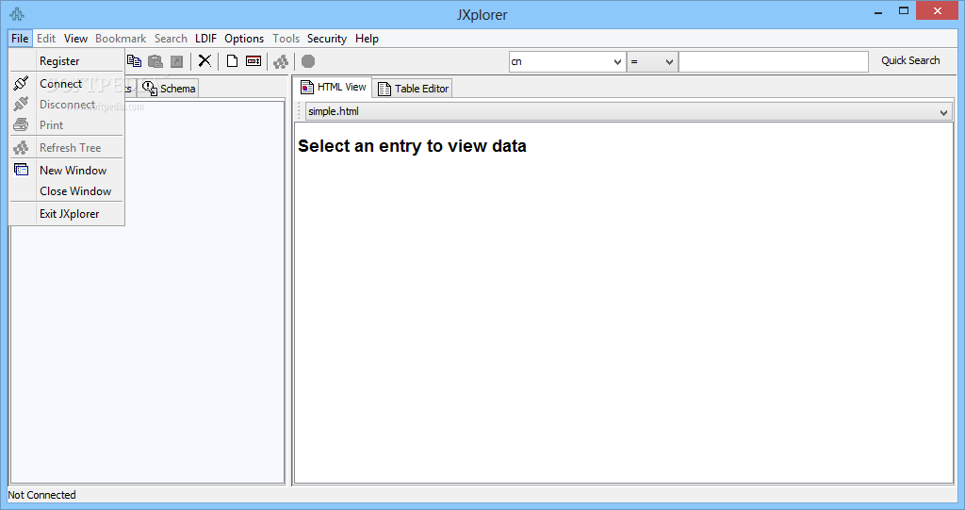Click the Not Connected status bar text
The height and width of the screenshot is (510, 965).
coord(41,495)
